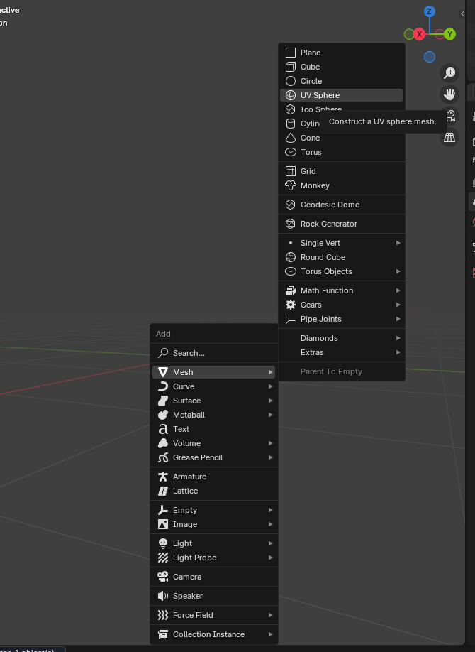Screen dimensions: 475x652
Task: Click the viewport zoom magnifier icon
Action: (x=449, y=72)
